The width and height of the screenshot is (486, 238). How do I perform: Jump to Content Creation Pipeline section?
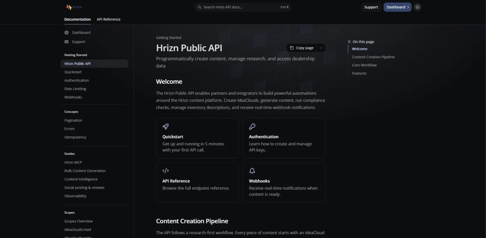(373, 57)
